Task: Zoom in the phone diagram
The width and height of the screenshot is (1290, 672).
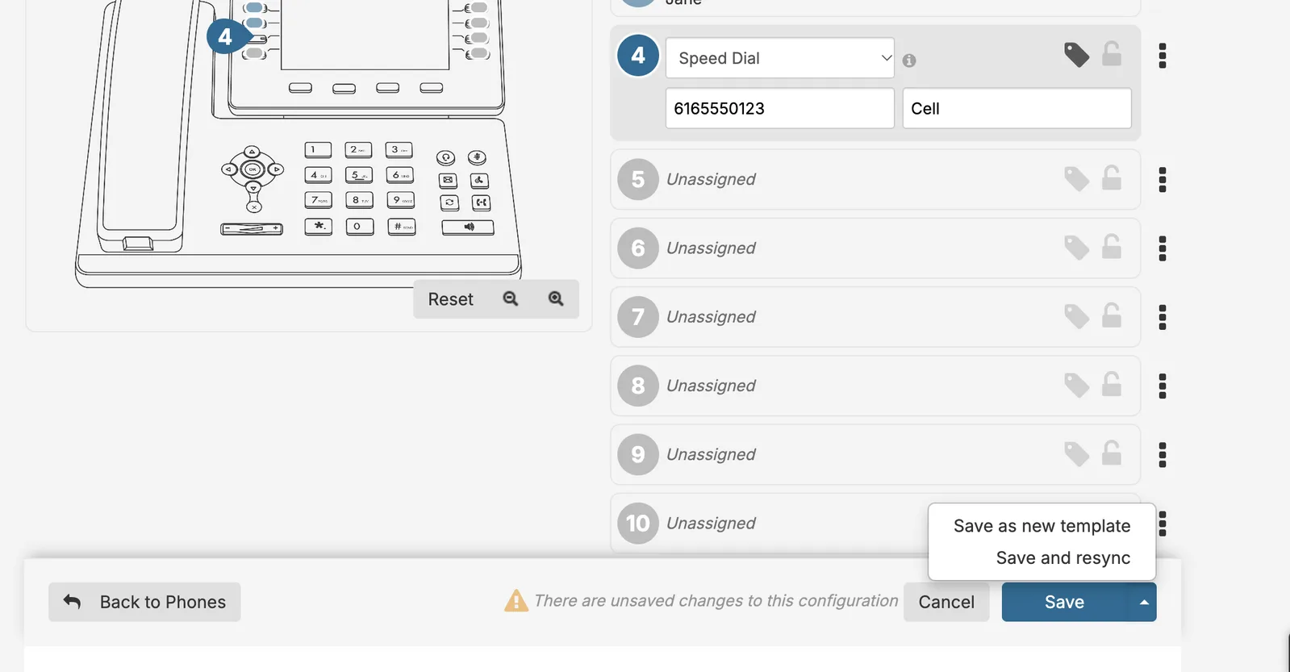Action: [556, 298]
